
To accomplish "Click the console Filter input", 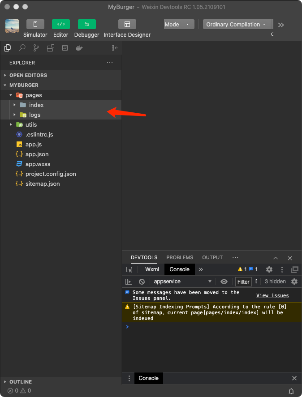I will click(243, 282).
